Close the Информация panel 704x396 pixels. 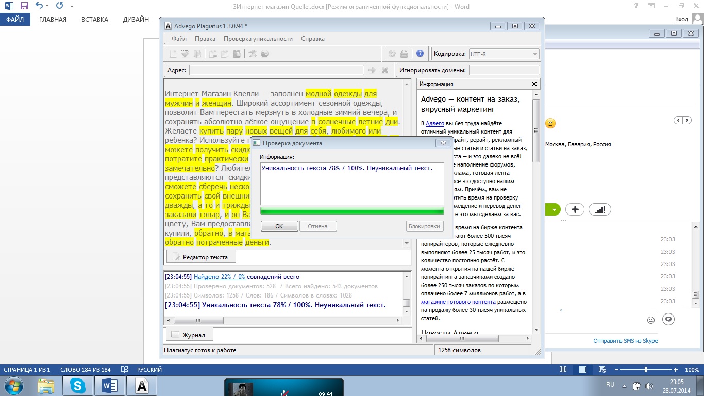534,84
